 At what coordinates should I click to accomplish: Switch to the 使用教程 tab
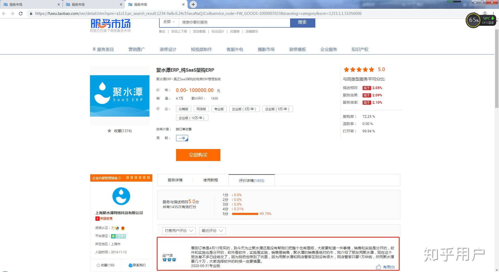(211, 180)
